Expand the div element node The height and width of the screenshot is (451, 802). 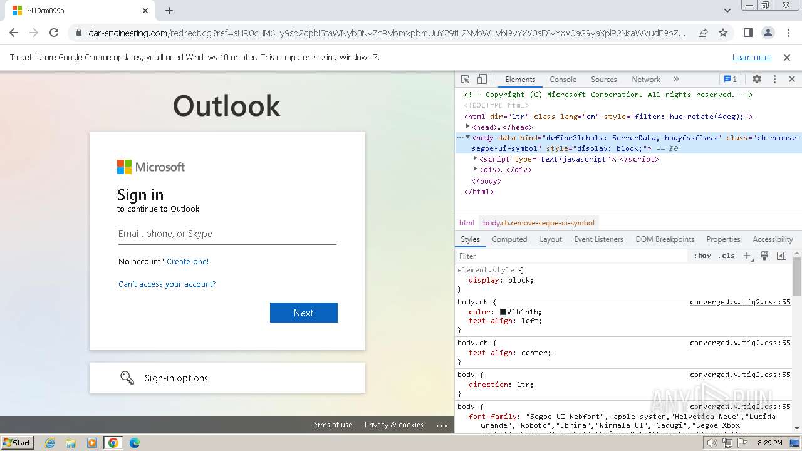pos(475,169)
